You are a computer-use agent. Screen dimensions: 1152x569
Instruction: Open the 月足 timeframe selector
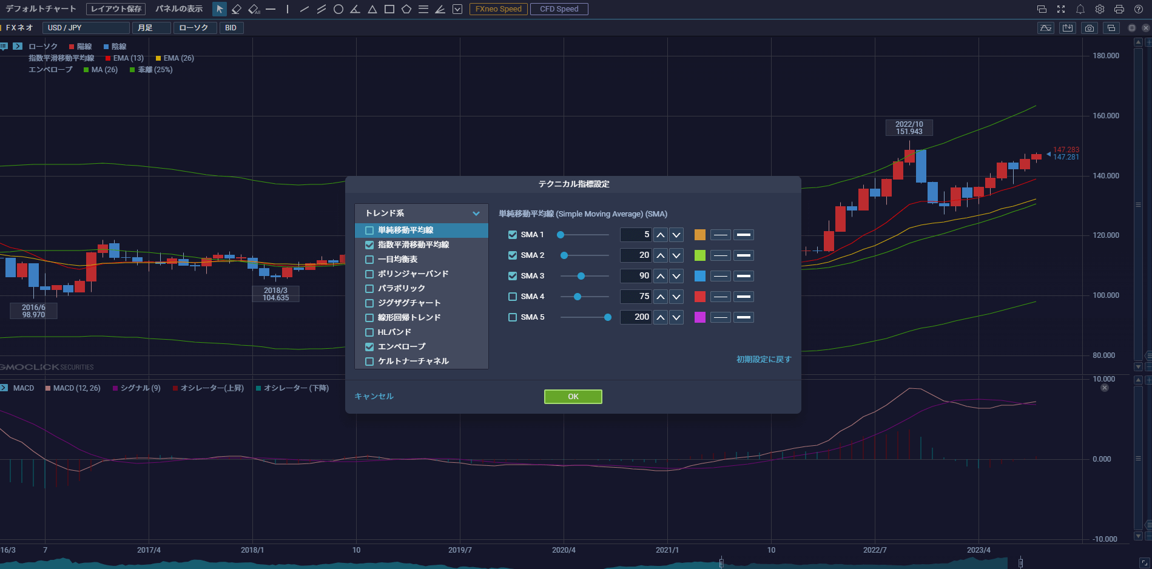click(x=151, y=27)
